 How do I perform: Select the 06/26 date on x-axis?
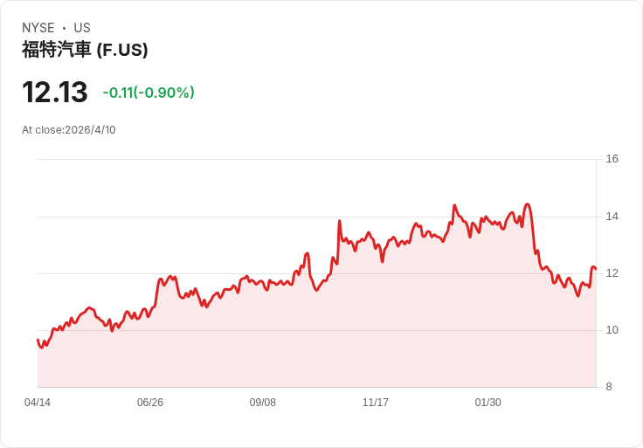pyautogui.click(x=150, y=403)
